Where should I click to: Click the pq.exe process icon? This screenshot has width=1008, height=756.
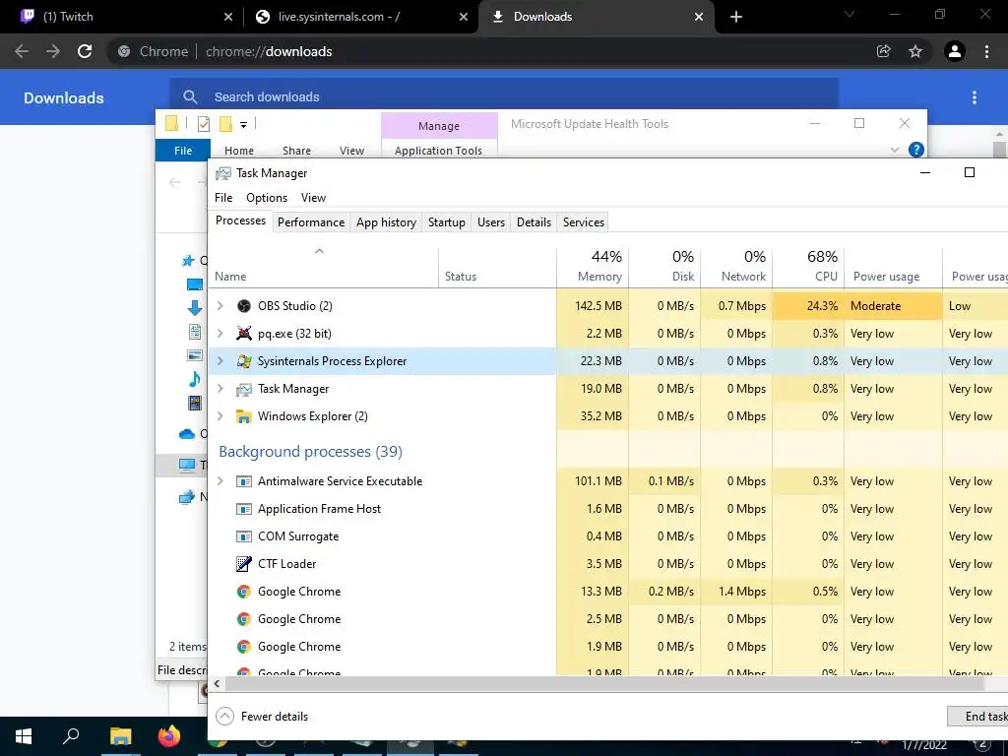244,334
